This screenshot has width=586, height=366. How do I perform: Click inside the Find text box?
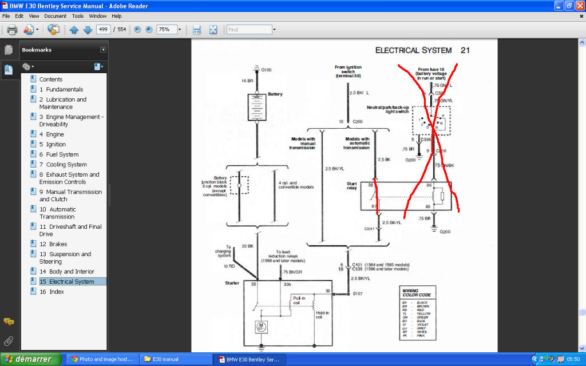coord(250,30)
